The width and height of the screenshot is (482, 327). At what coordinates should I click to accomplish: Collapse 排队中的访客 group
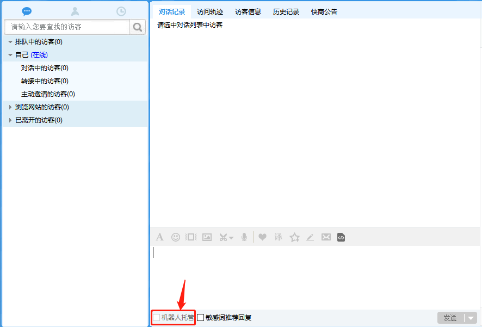point(10,42)
